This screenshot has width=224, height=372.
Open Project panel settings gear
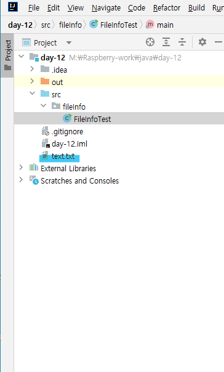[x=202, y=42]
